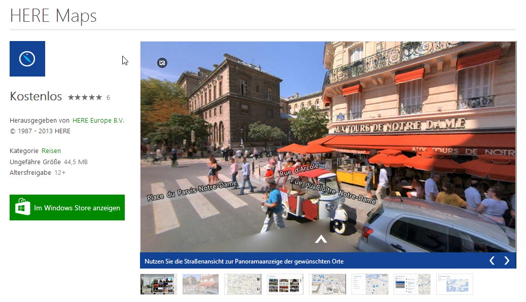Go to the next screenshot with right arrow
This screenshot has height=302, width=526.
pyautogui.click(x=507, y=260)
